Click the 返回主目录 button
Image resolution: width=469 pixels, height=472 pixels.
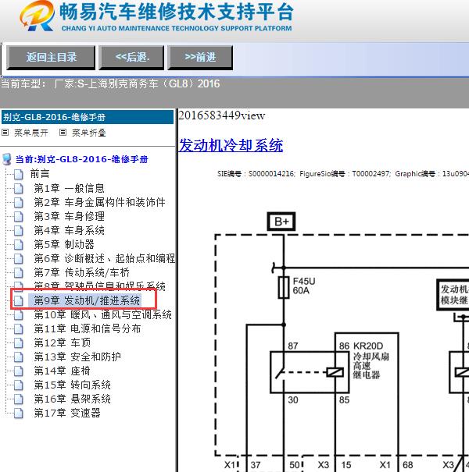point(51,57)
